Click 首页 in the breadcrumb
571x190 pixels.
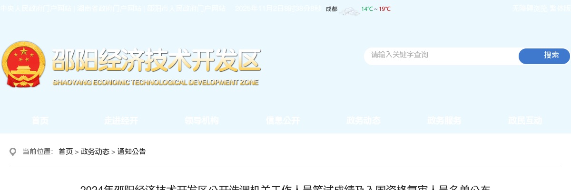click(x=66, y=152)
